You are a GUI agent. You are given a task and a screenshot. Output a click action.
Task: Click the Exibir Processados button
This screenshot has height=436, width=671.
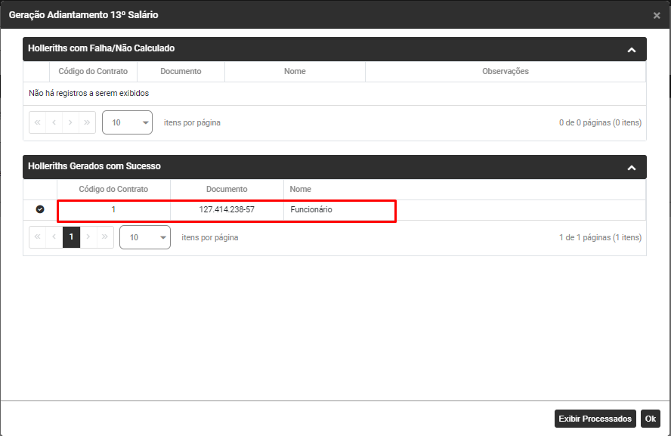(595, 419)
